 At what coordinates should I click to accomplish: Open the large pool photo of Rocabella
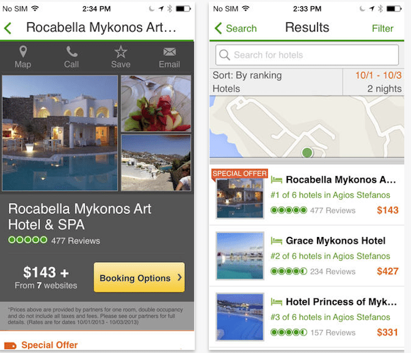(60, 133)
